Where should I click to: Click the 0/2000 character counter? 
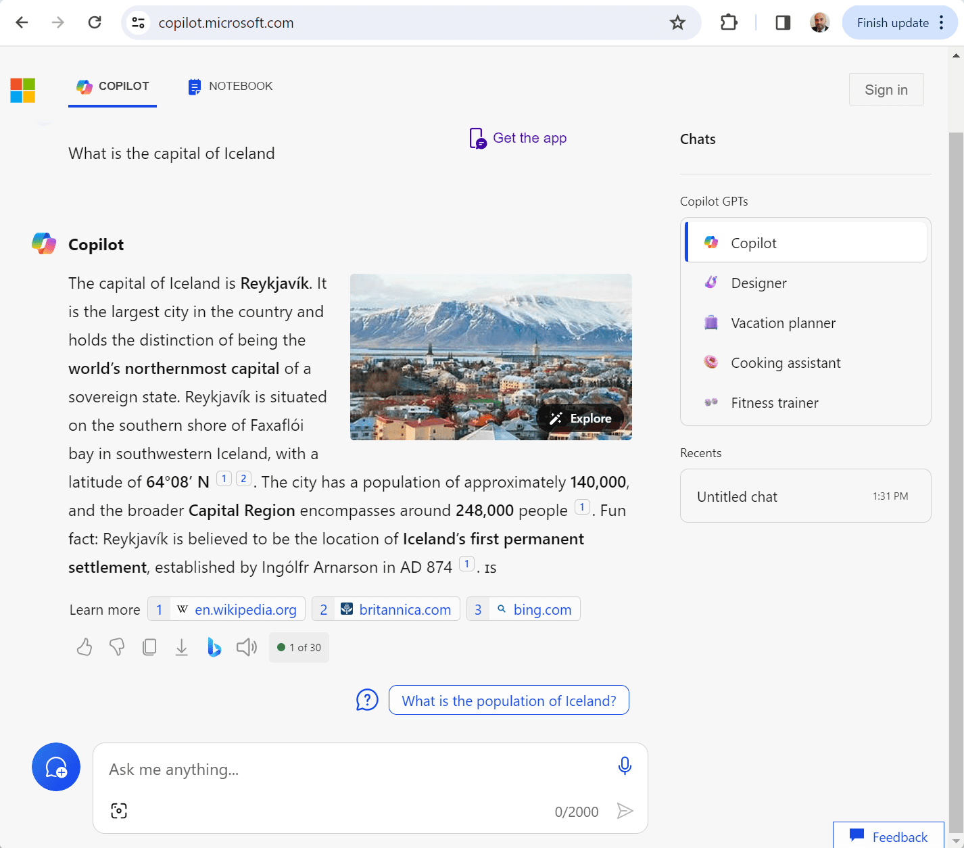point(577,811)
